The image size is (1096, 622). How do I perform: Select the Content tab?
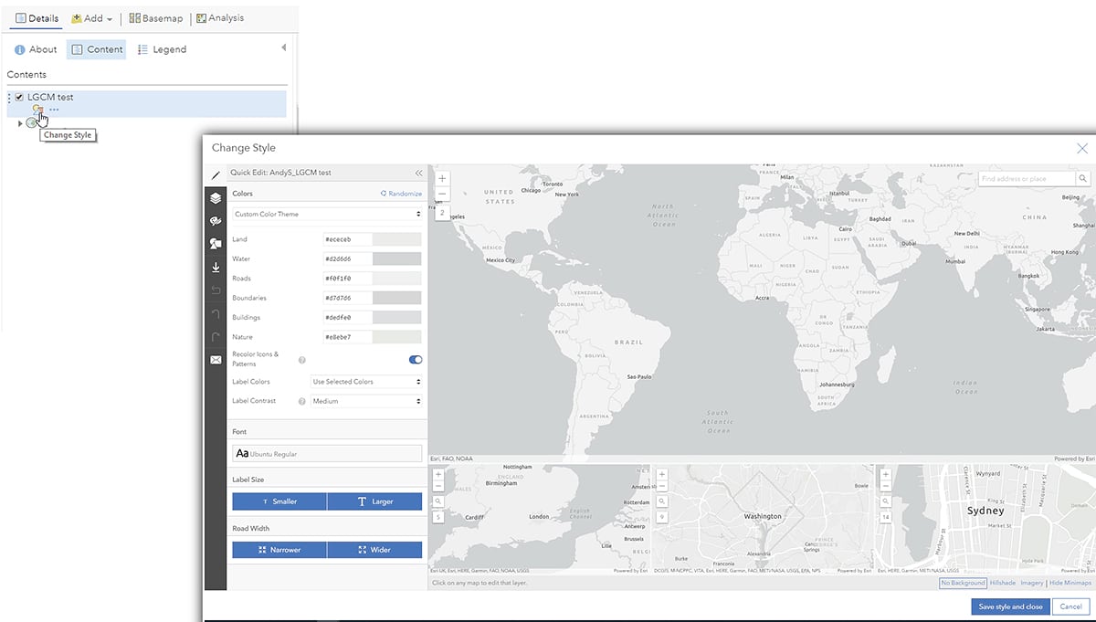97,49
